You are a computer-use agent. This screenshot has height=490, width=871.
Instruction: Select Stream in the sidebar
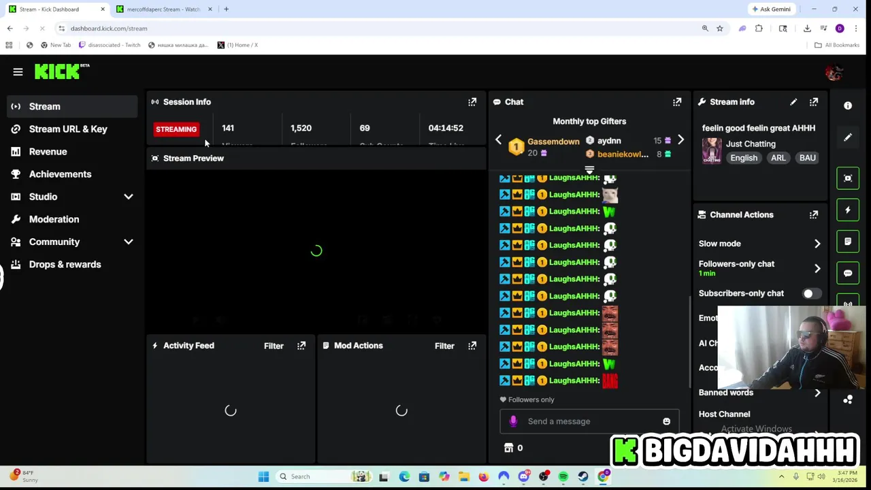point(72,106)
